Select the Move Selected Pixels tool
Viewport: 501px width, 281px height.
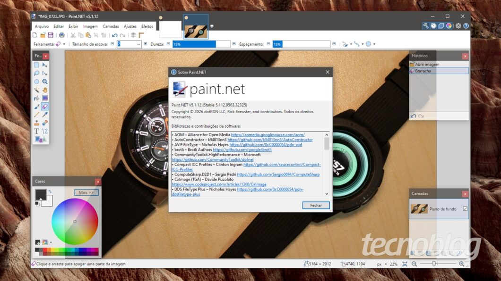pos(45,65)
